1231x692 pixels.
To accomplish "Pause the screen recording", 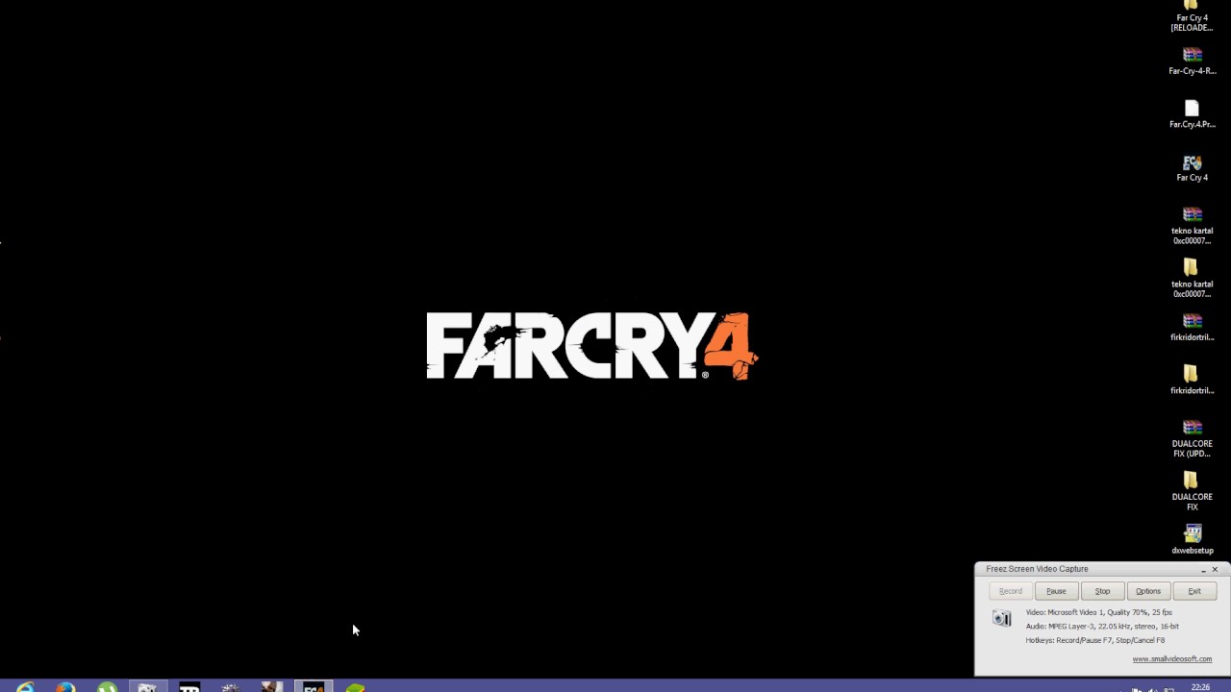I will point(1056,591).
